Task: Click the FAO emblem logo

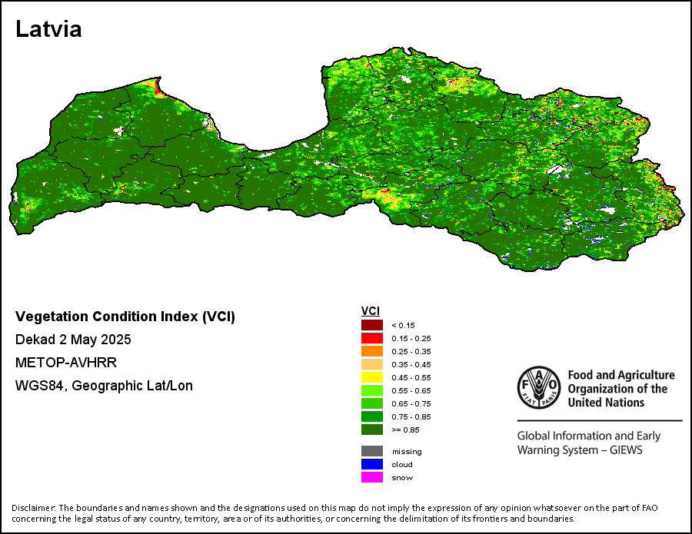Action: pyautogui.click(x=539, y=387)
